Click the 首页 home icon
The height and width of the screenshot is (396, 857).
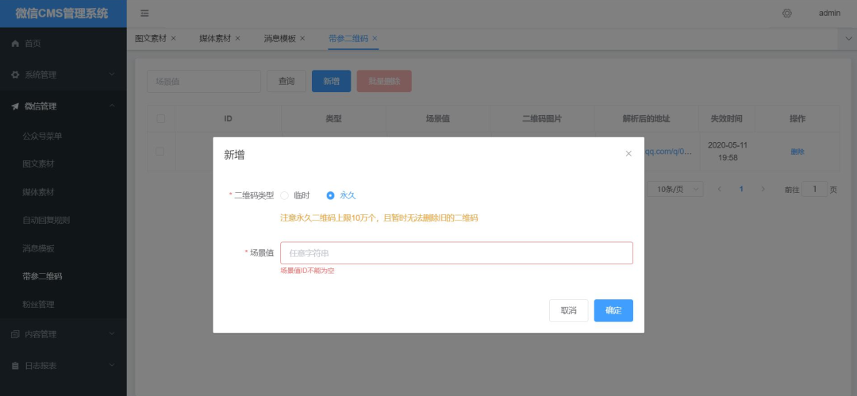(x=15, y=44)
